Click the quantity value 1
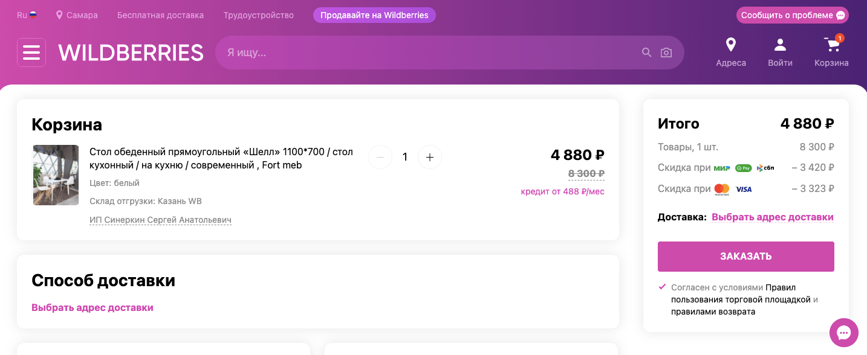Image resolution: width=867 pixels, height=355 pixels. [405, 157]
